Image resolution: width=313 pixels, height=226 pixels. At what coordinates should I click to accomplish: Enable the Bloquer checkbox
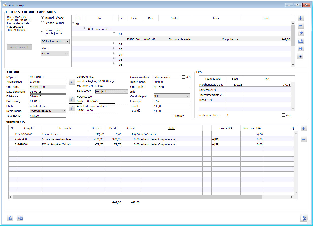(172, 116)
